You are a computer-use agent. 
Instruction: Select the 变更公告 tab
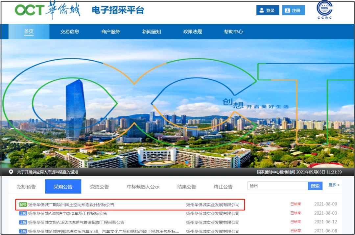pyautogui.click(x=99, y=187)
